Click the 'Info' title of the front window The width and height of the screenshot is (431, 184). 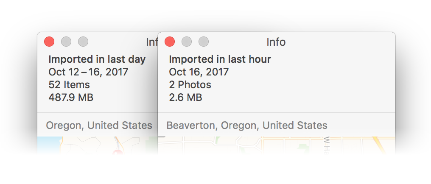coord(276,42)
